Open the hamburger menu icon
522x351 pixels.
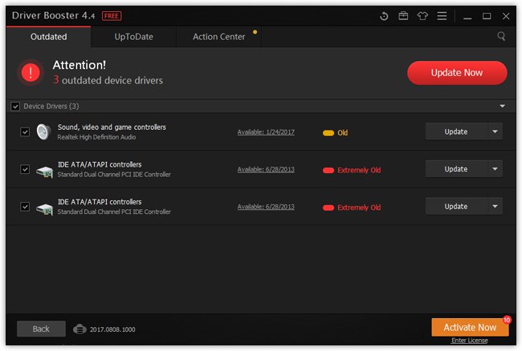tap(442, 15)
